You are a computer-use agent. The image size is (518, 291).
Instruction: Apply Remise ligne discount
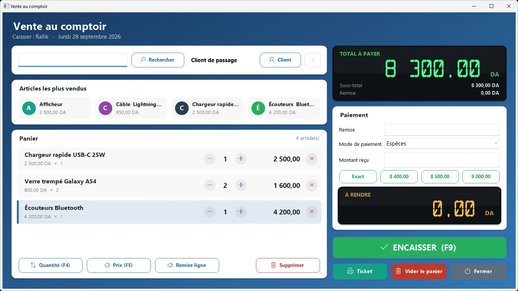[x=187, y=265]
